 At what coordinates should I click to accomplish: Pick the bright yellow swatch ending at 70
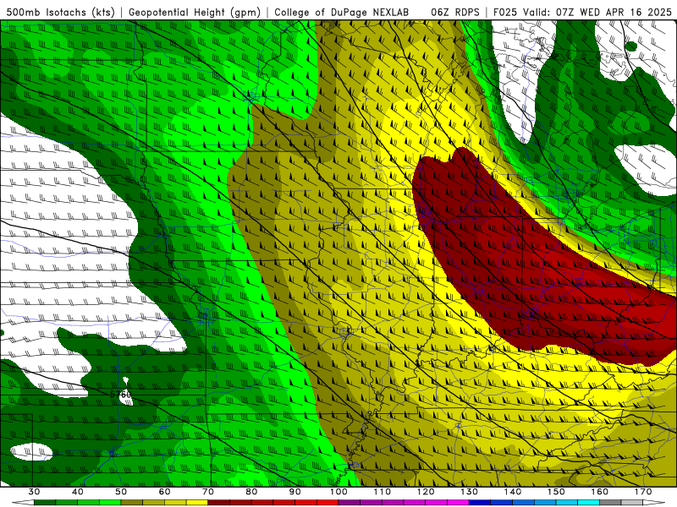pyautogui.click(x=197, y=502)
